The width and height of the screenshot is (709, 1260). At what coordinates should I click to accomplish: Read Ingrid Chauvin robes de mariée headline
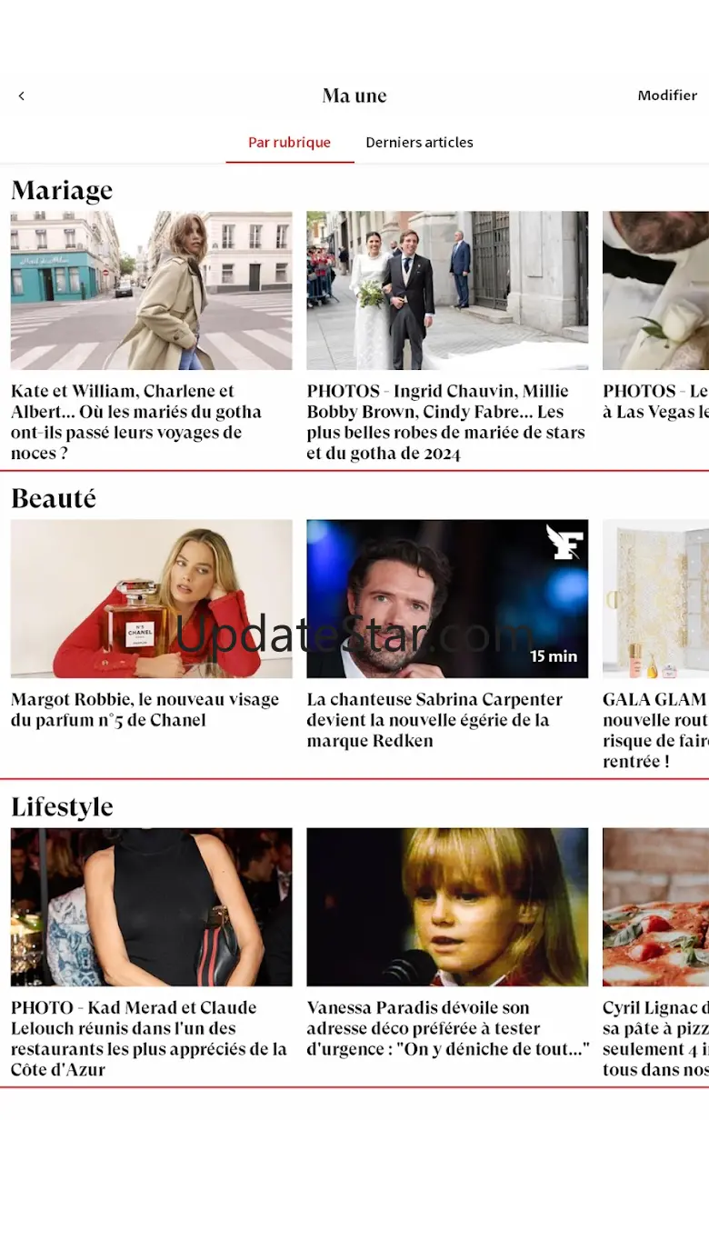(x=445, y=422)
